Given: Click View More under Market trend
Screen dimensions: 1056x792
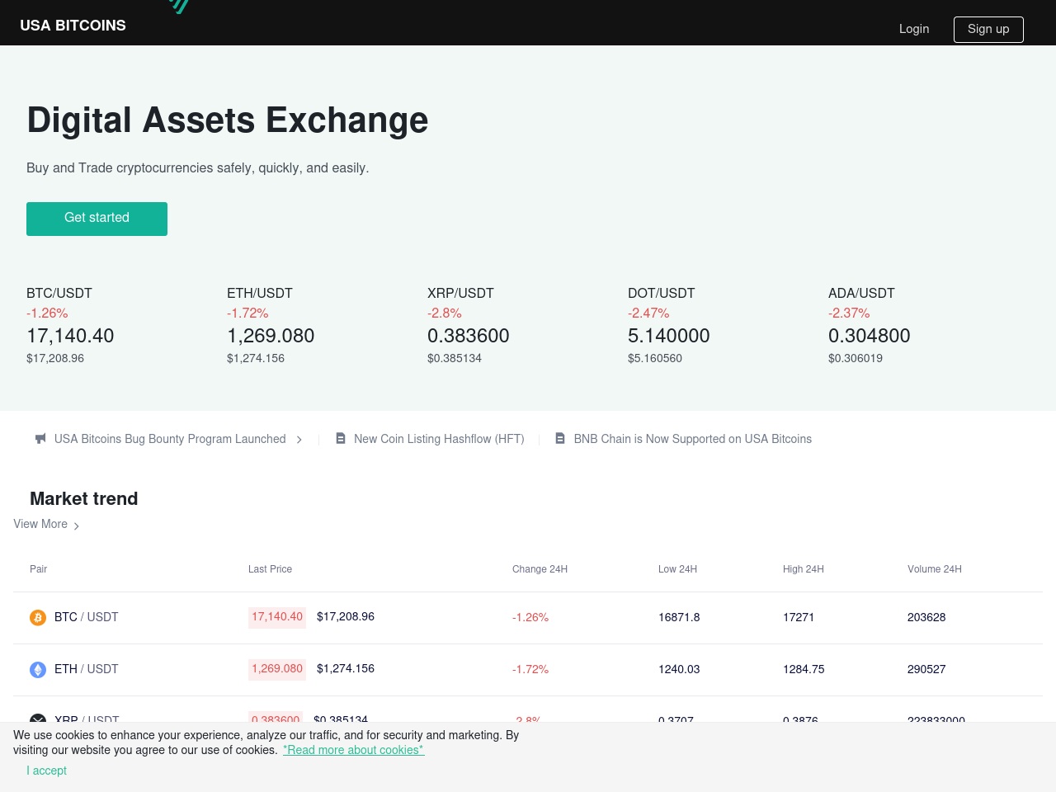Looking at the screenshot, I should tap(40, 524).
